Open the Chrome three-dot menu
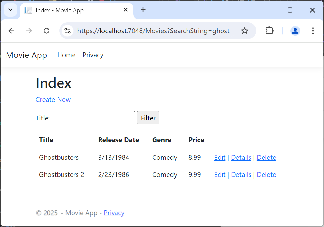Image resolution: width=324 pixels, height=227 pixels. [313, 31]
